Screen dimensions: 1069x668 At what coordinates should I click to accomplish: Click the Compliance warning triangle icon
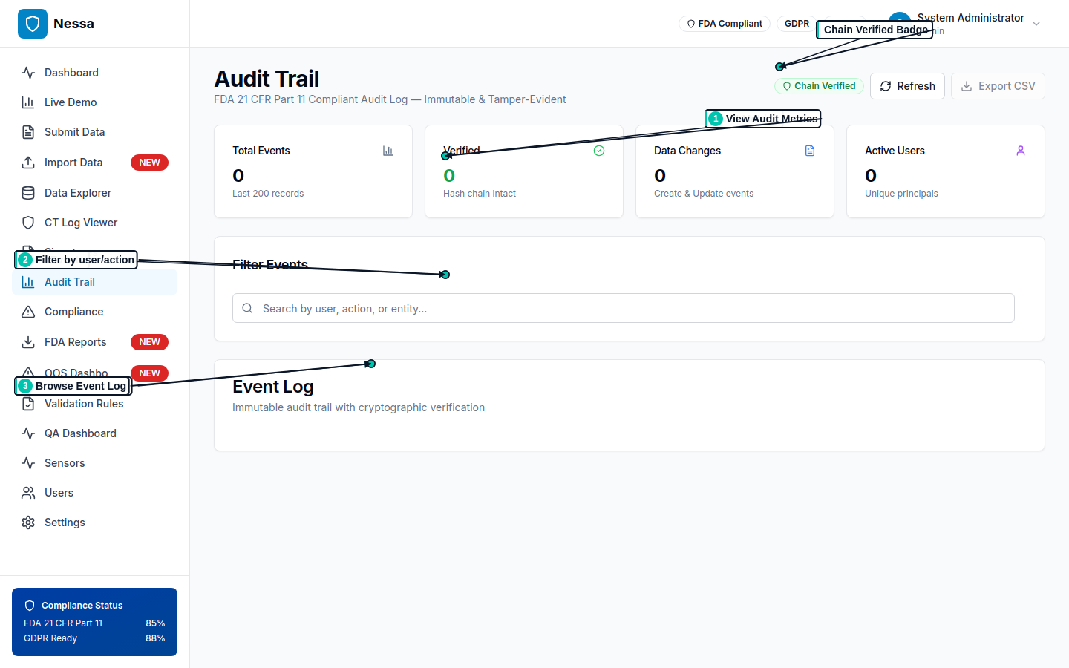tap(27, 311)
